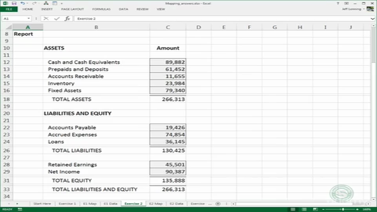The height and width of the screenshot is (212, 377).
Task: Open the E1 Data sheet tab
Action: (110, 204)
